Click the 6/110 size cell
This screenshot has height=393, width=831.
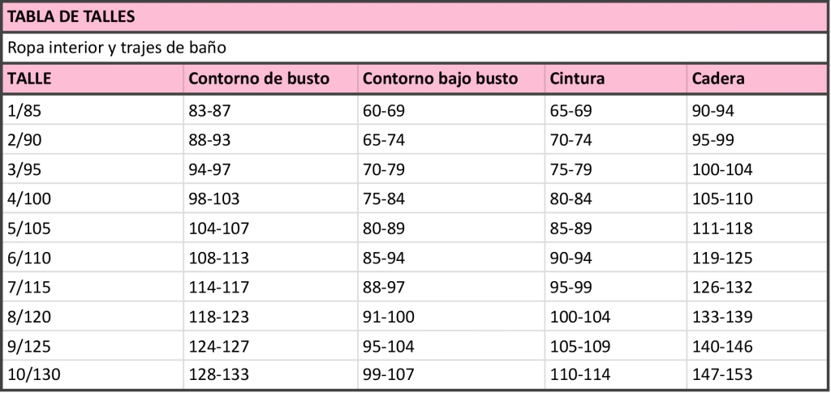tap(30, 258)
